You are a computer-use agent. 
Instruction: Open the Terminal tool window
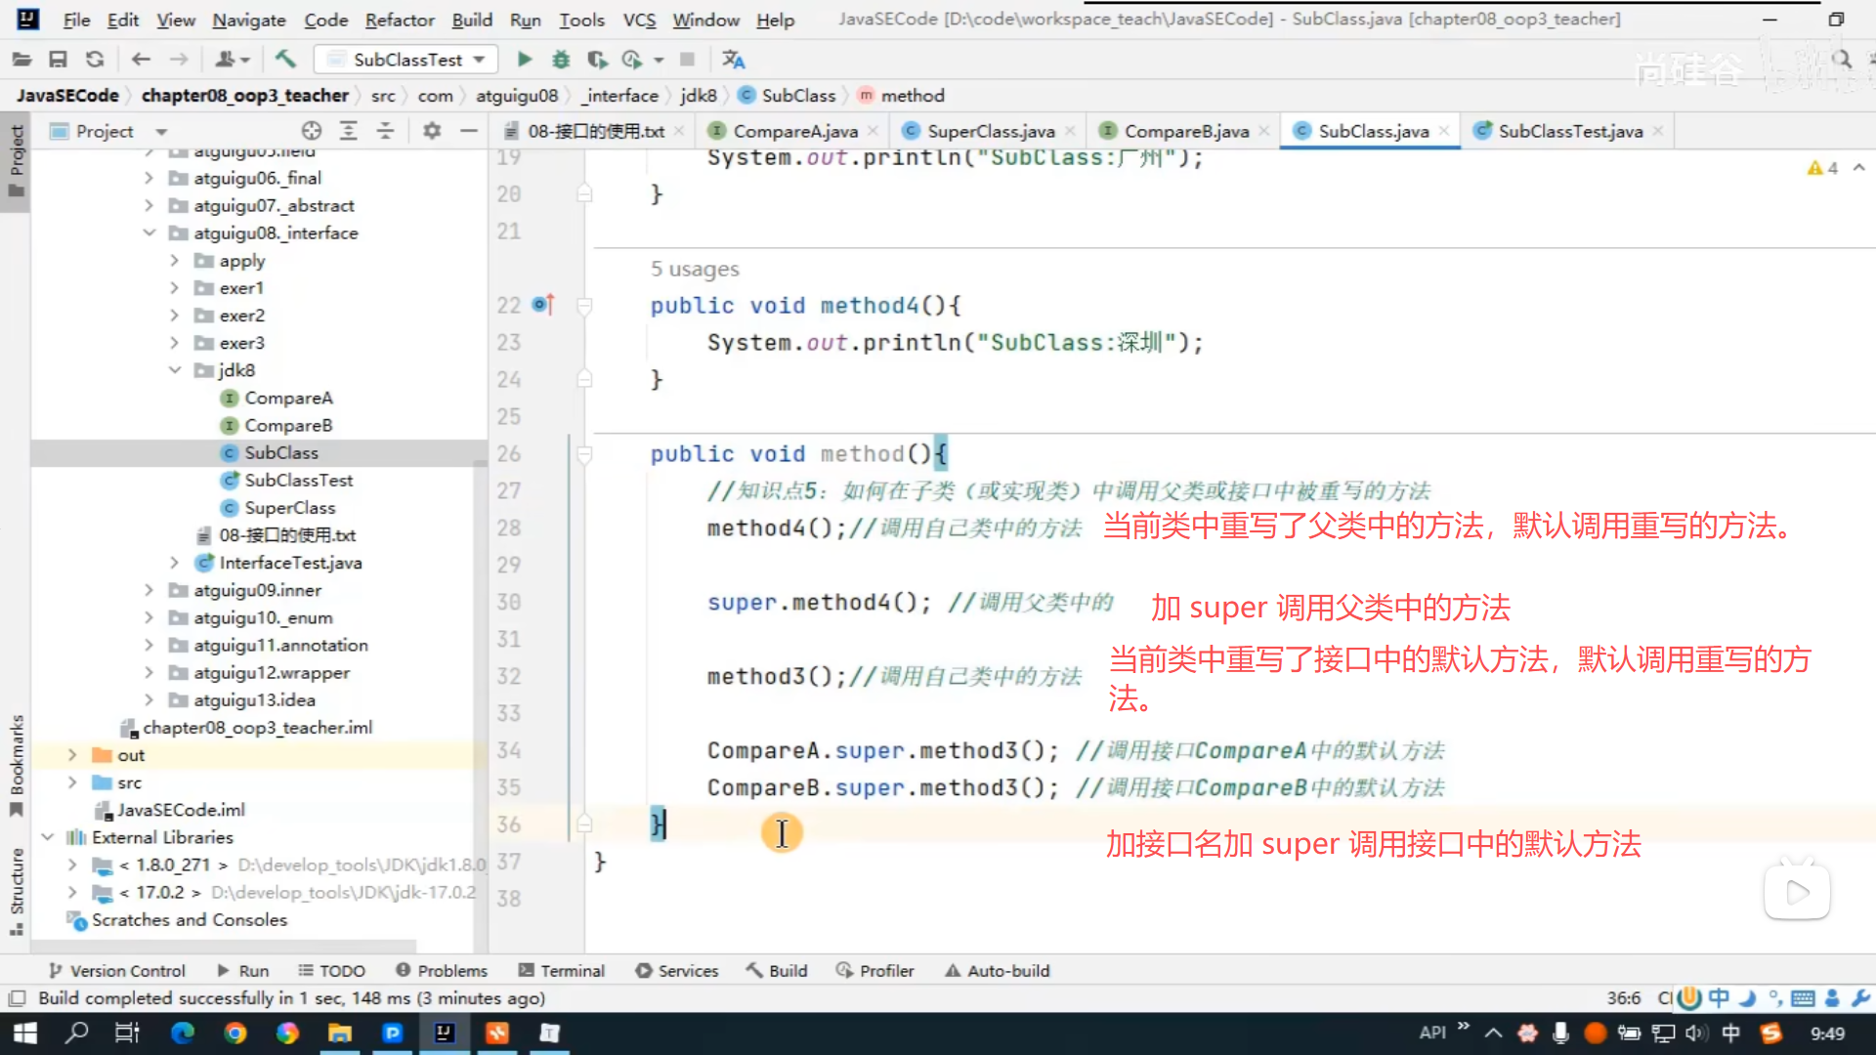(562, 970)
